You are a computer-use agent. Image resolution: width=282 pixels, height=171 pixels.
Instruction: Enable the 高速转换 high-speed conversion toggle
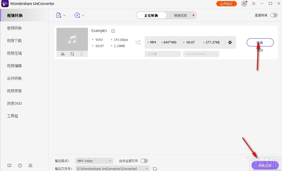(x=273, y=15)
